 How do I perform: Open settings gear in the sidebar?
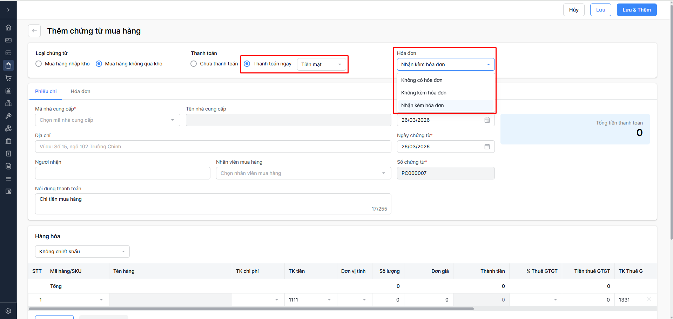pyautogui.click(x=8, y=311)
